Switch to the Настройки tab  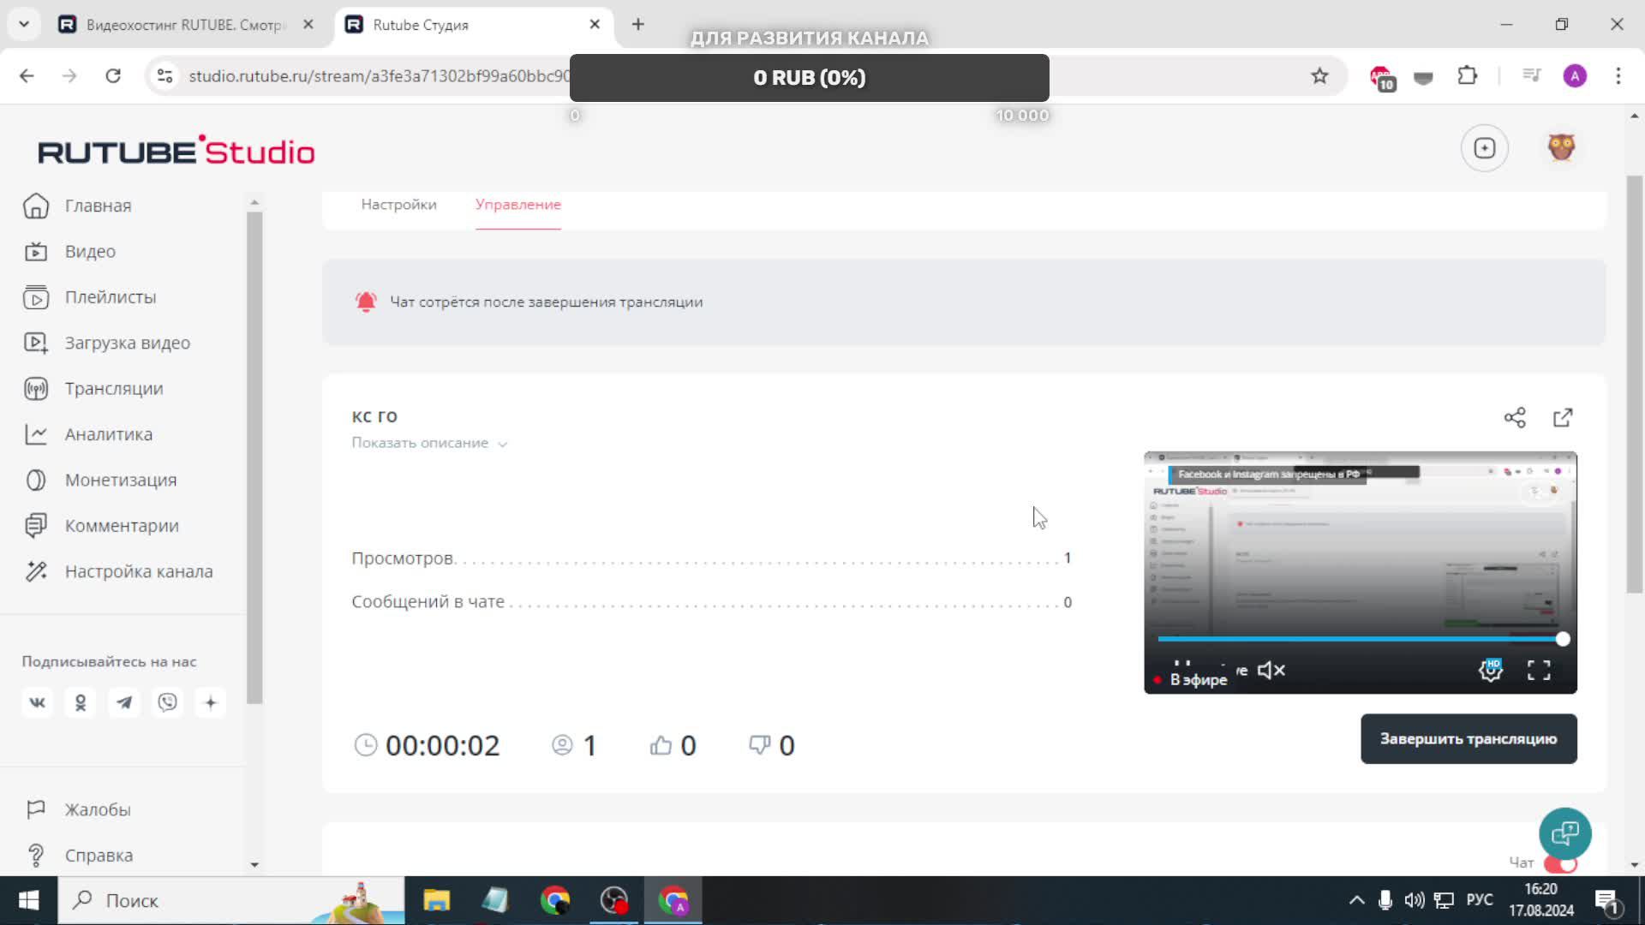click(398, 205)
